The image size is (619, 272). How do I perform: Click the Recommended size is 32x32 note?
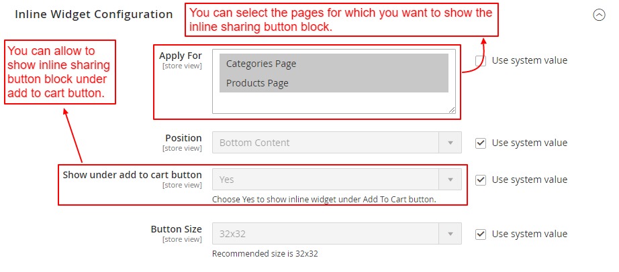265,254
